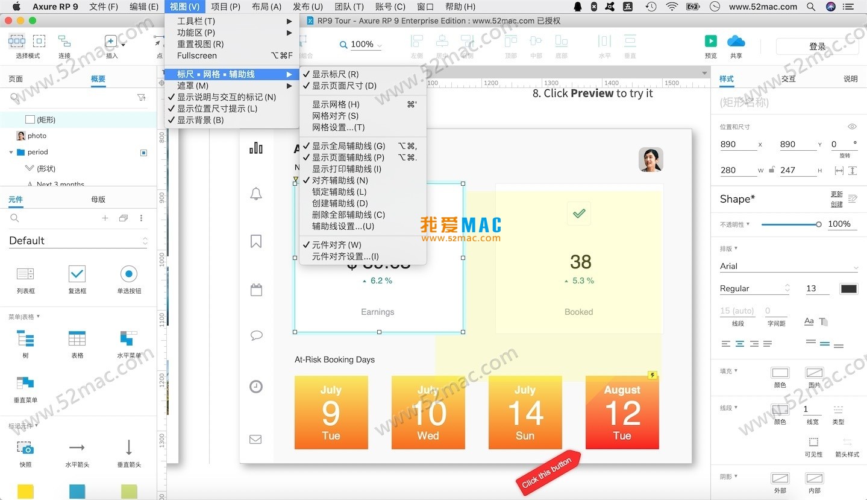The width and height of the screenshot is (867, 500).
Task: Open the library options three-dot menu
Action: click(x=142, y=218)
